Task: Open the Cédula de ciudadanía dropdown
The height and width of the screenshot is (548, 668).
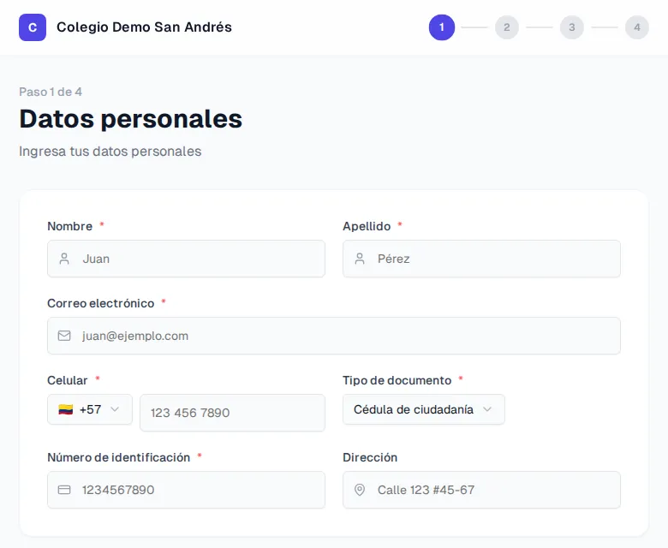Action: (424, 409)
